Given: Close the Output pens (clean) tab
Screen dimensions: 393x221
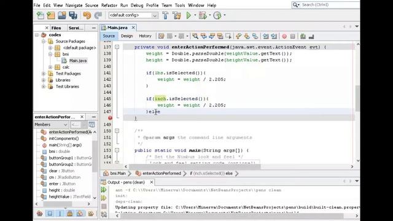Looking at the screenshot, I should tap(152, 182).
